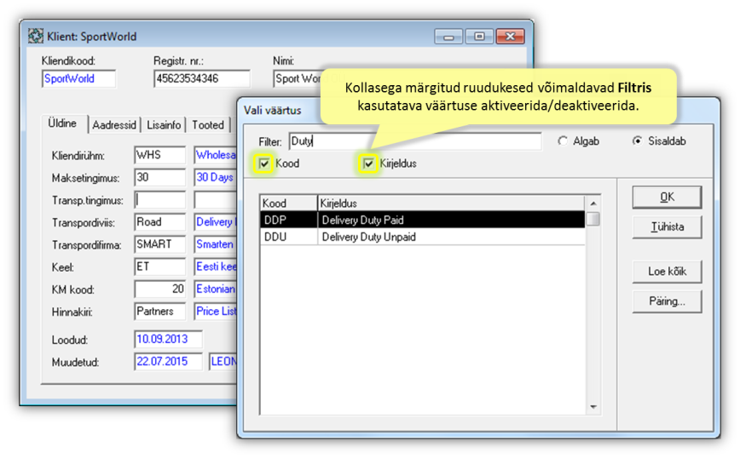Image resolution: width=740 pixels, height=458 pixels.
Task: Switch to the Aadressid tab
Action: (113, 125)
